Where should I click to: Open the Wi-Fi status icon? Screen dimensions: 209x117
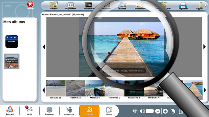[135, 111]
